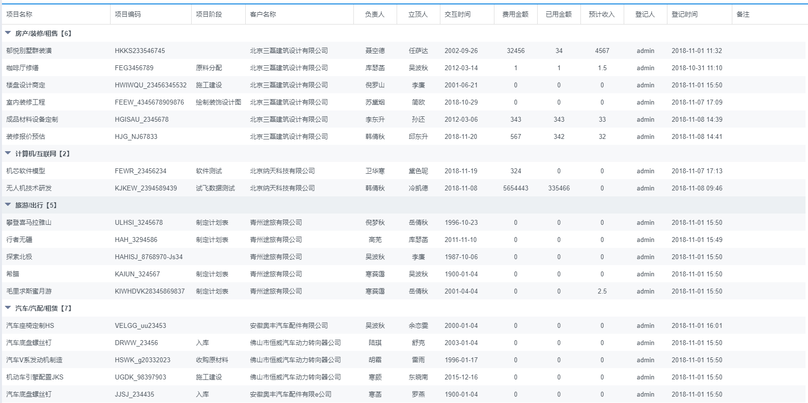Image resolution: width=808 pixels, height=403 pixels.
Task: Select the 汽车V系发动机制造 project
Action: click(34, 360)
